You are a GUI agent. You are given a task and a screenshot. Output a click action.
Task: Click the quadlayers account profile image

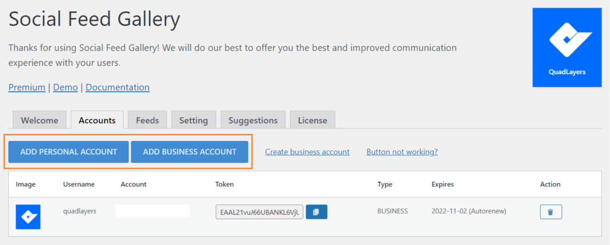pyautogui.click(x=28, y=216)
